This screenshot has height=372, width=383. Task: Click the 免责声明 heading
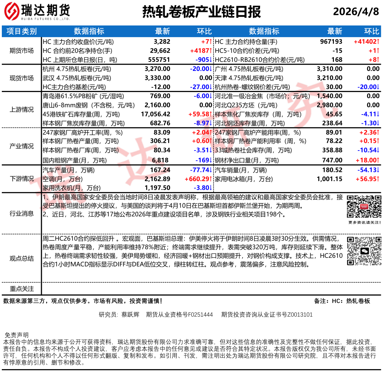point(16,335)
